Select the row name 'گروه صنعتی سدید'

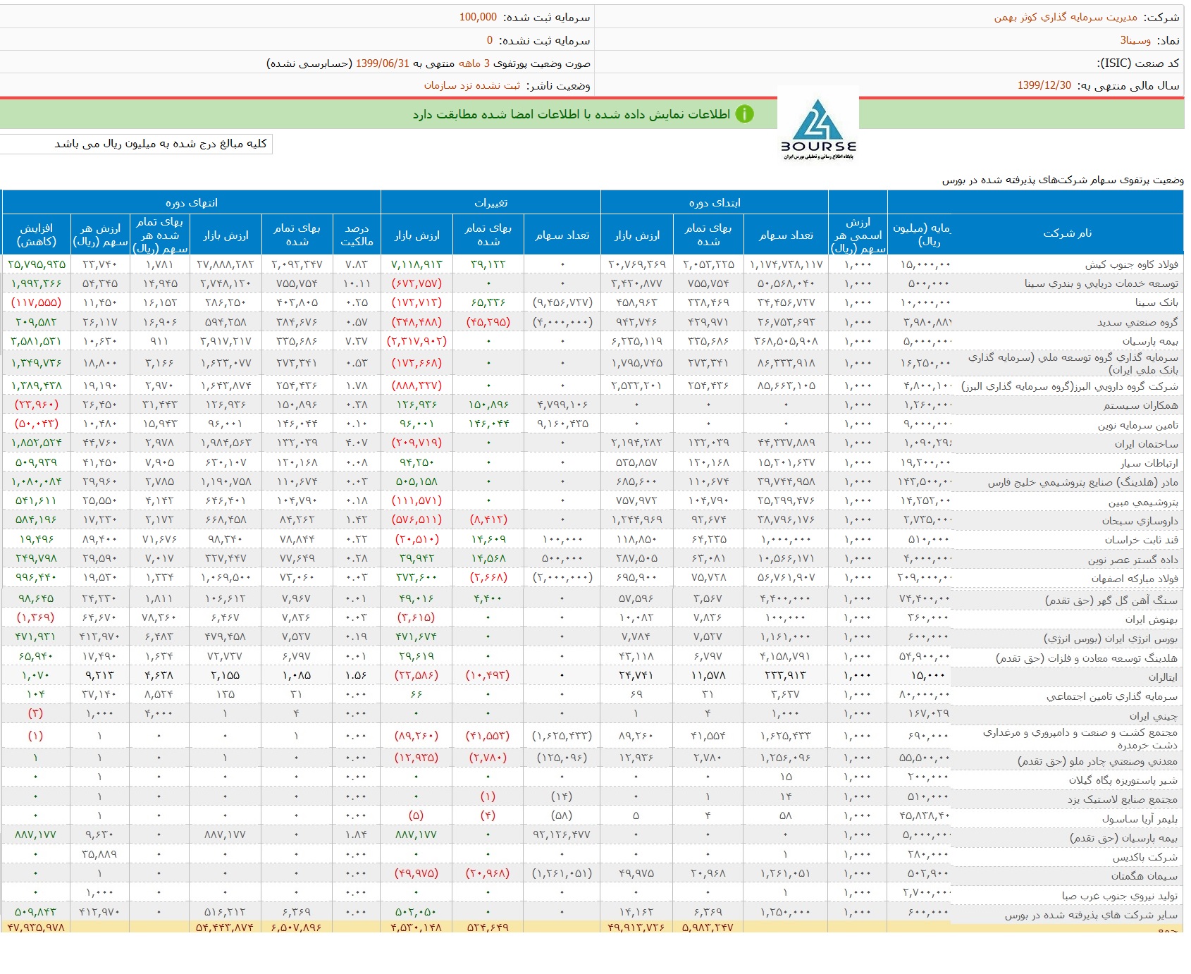tap(1137, 322)
